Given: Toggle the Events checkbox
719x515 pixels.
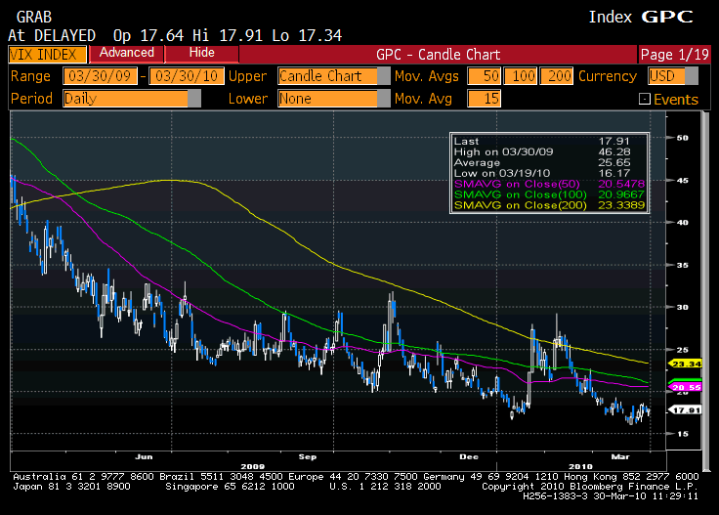Looking at the screenshot, I should [x=644, y=99].
